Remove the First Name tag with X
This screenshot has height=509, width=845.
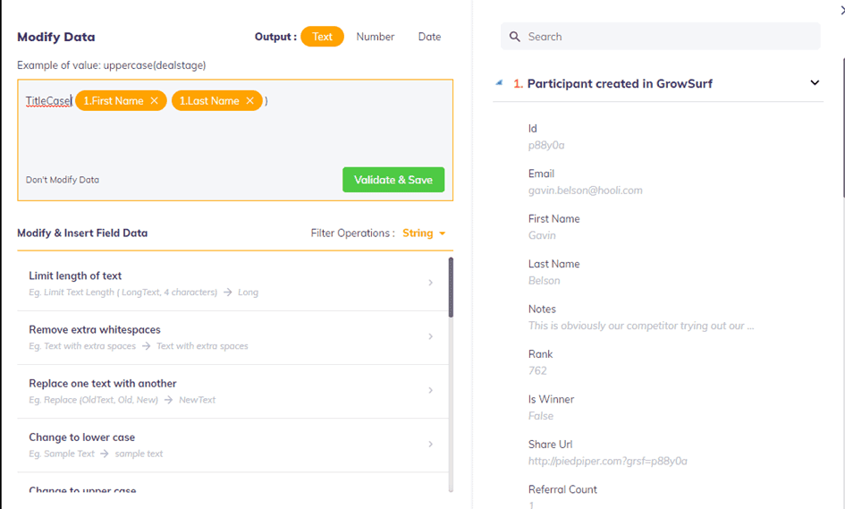click(x=154, y=101)
